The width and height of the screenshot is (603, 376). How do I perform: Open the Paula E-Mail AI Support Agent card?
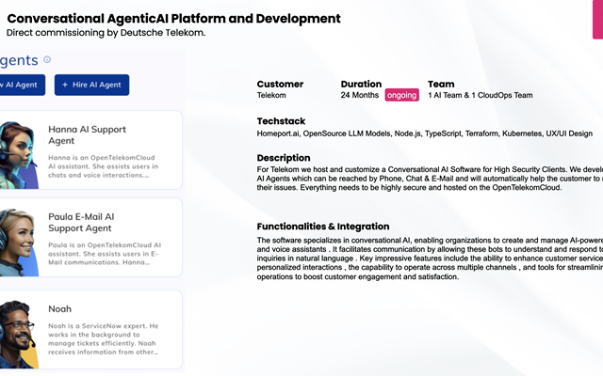[90, 238]
